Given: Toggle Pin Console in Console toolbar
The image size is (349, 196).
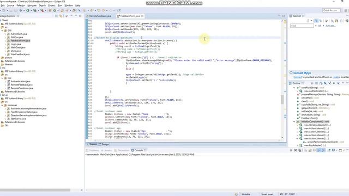Looking at the screenshot, I should click(x=329, y=150).
